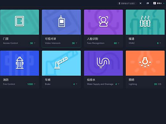Viewport: 166px width, 124px height.
Task: Click the up arrow beside Face Recognition's 60
Action: click(118, 43)
